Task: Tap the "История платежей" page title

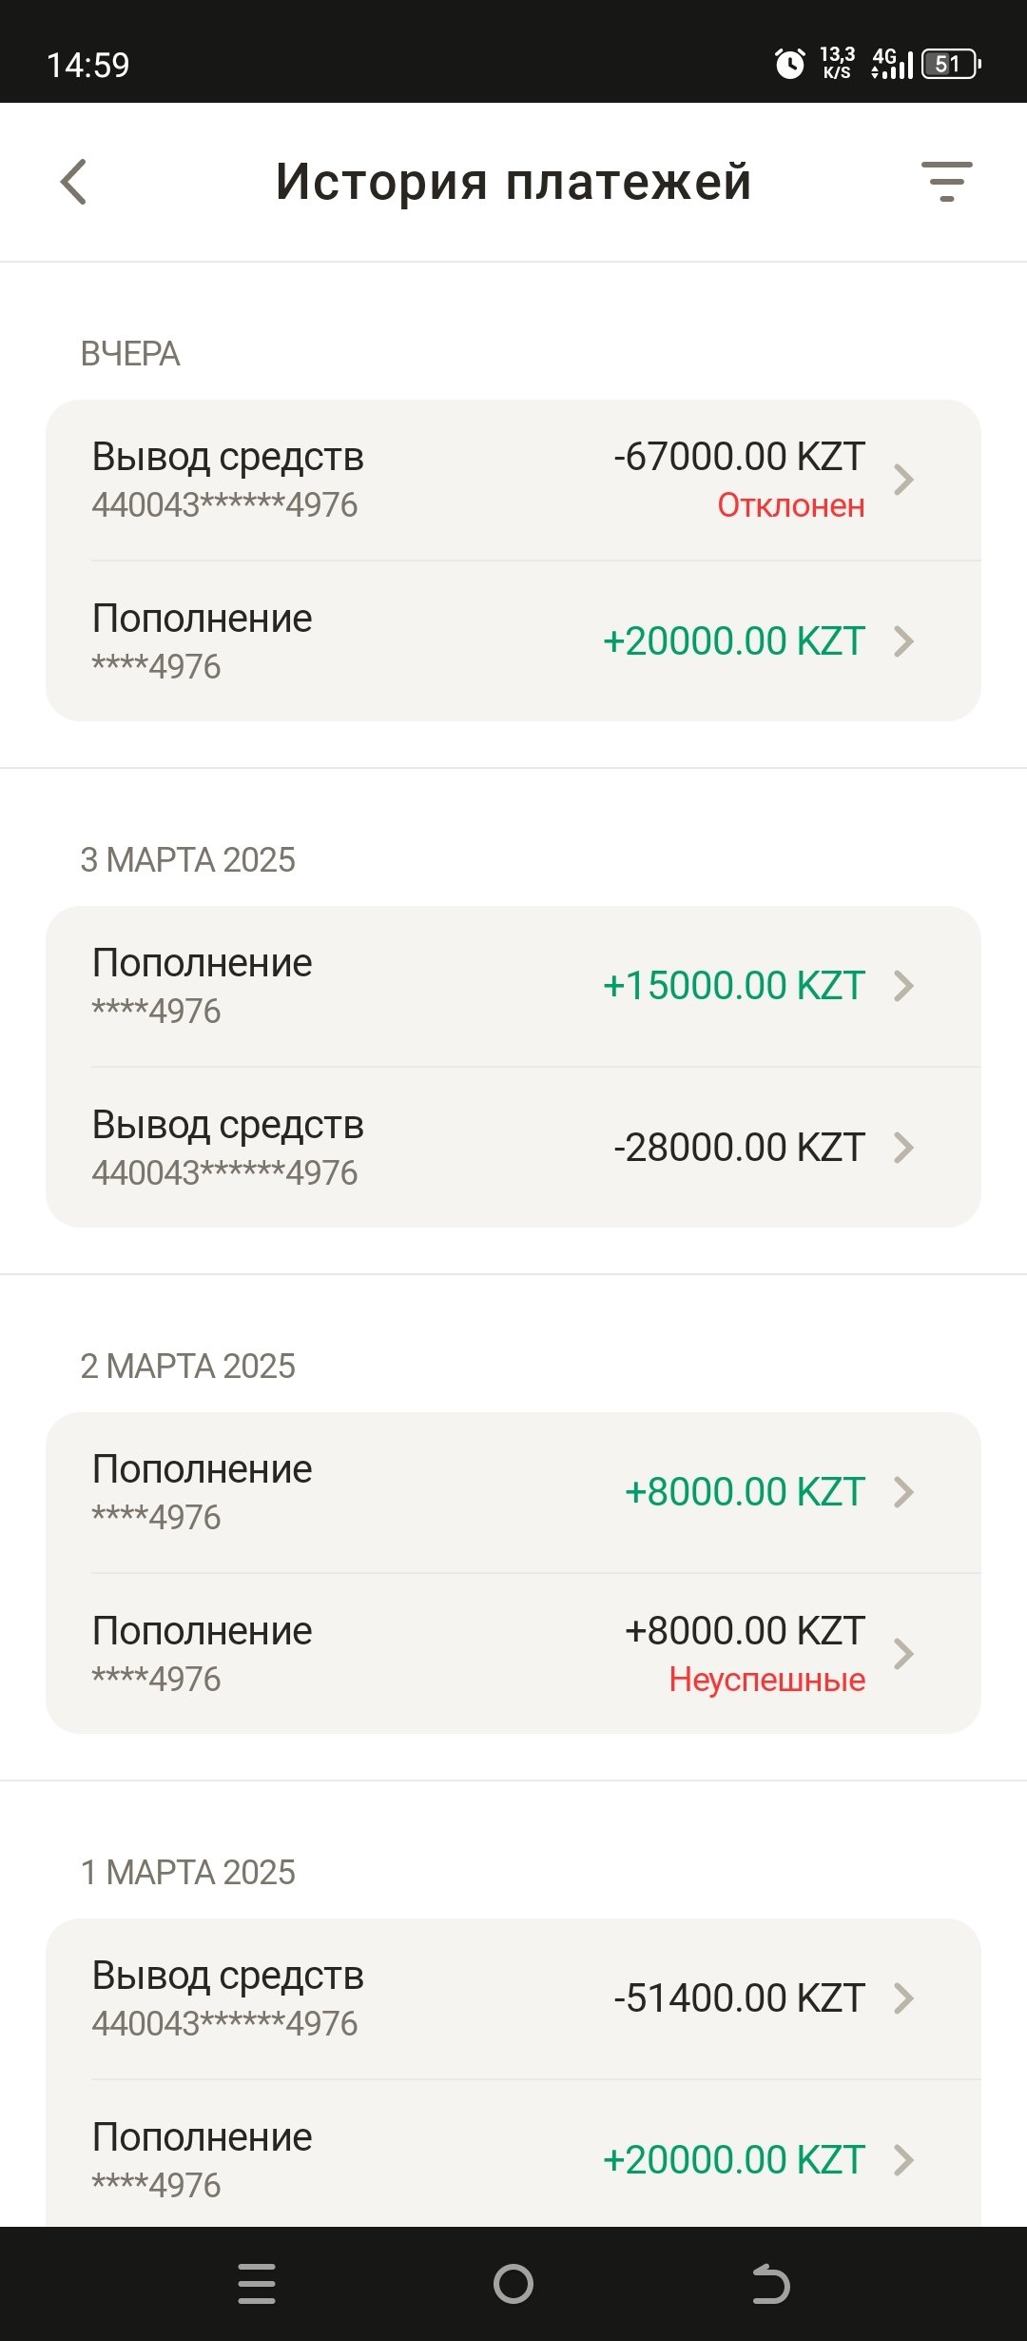Action: click(513, 182)
